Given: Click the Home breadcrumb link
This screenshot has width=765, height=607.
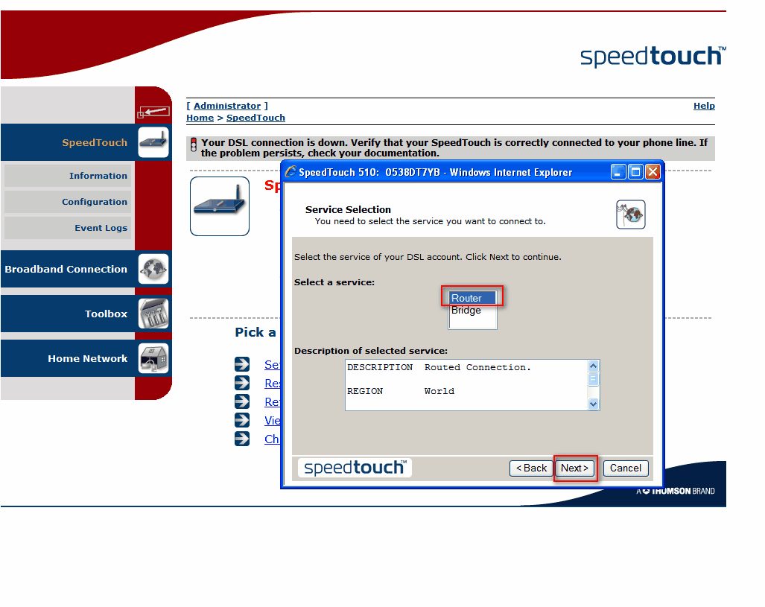Looking at the screenshot, I should [x=200, y=118].
